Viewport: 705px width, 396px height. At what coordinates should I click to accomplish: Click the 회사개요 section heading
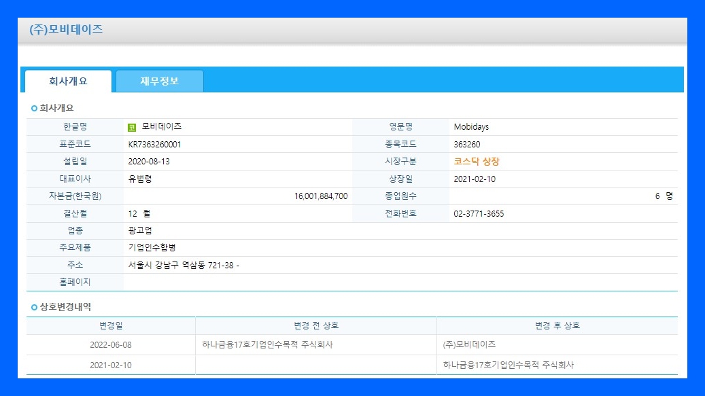[x=56, y=108]
